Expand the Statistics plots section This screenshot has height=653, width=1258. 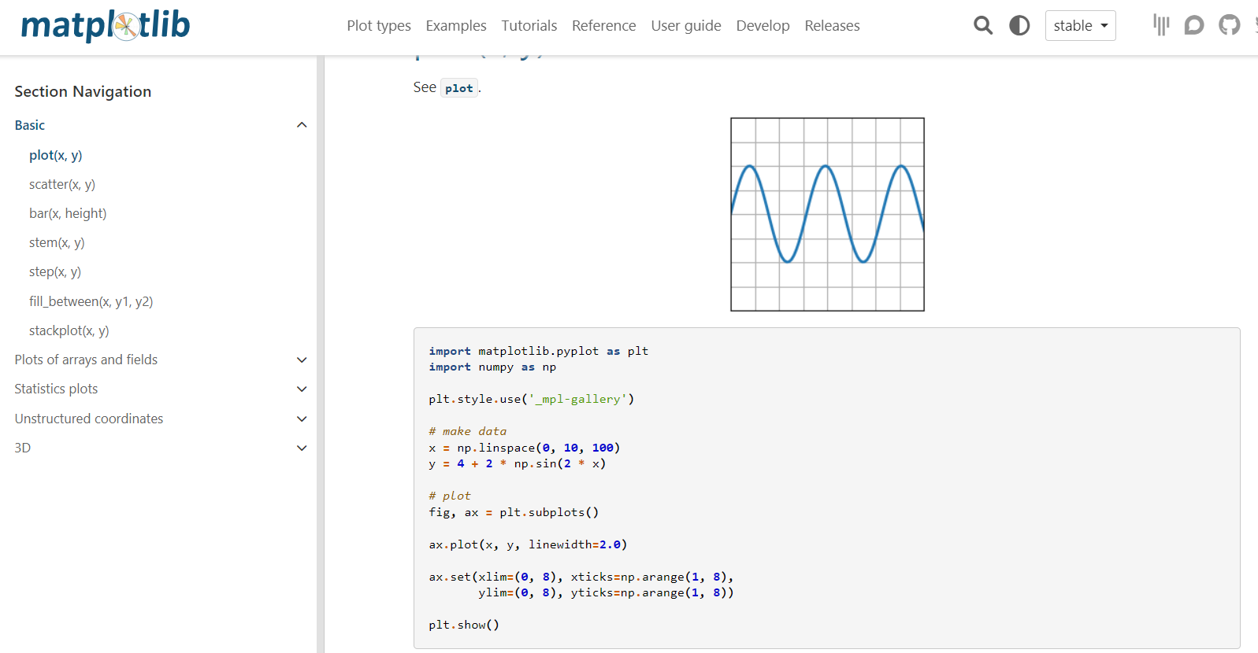[302, 389]
